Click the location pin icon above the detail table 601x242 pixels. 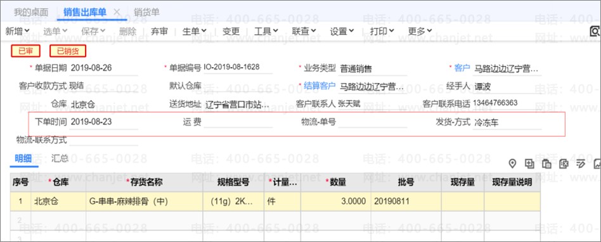(x=512, y=164)
